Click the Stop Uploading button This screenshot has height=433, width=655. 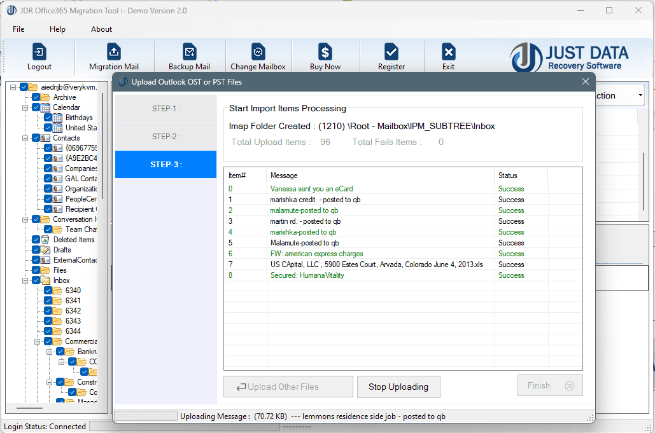point(398,387)
